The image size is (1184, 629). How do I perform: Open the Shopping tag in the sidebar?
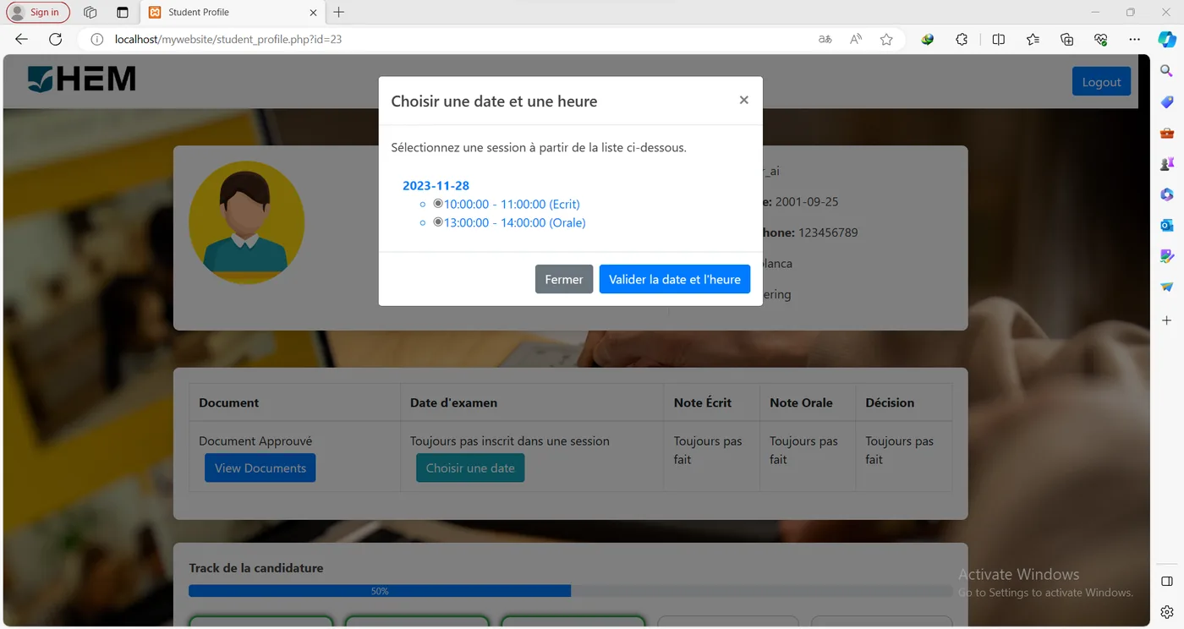[1167, 101]
